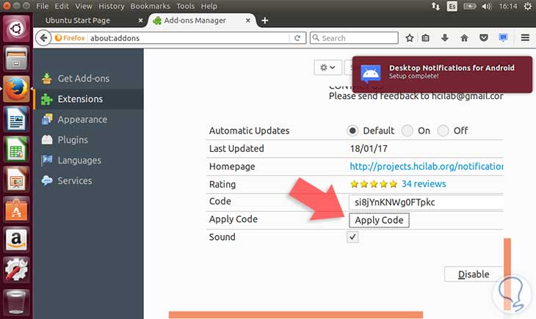Select Get Add-ons in the sidebar
536x319 pixels.
tap(89, 78)
